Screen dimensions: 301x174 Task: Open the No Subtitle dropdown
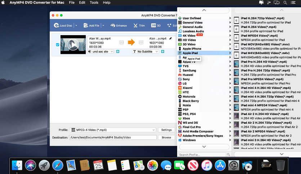145,51
